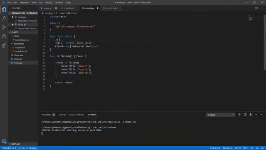The width and height of the screenshot is (266, 150).
Task: Switch to the chat.html editor tab
Action: pos(69,8)
